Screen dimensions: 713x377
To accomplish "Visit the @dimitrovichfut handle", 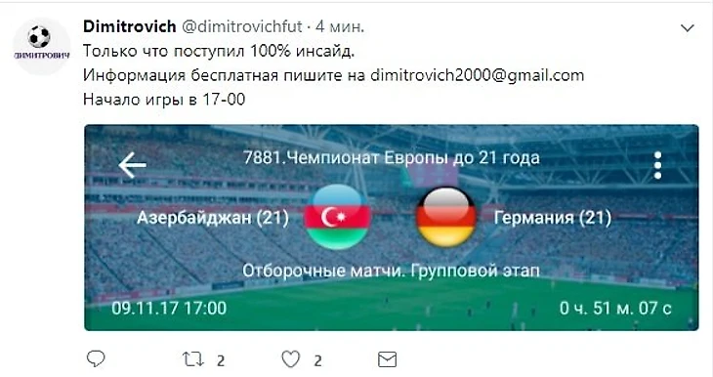I will point(242,26).
